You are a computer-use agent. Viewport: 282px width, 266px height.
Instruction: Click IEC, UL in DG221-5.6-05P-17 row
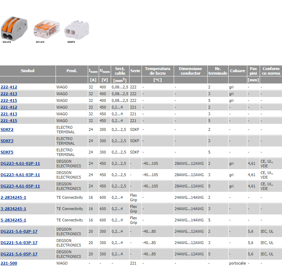267,254
